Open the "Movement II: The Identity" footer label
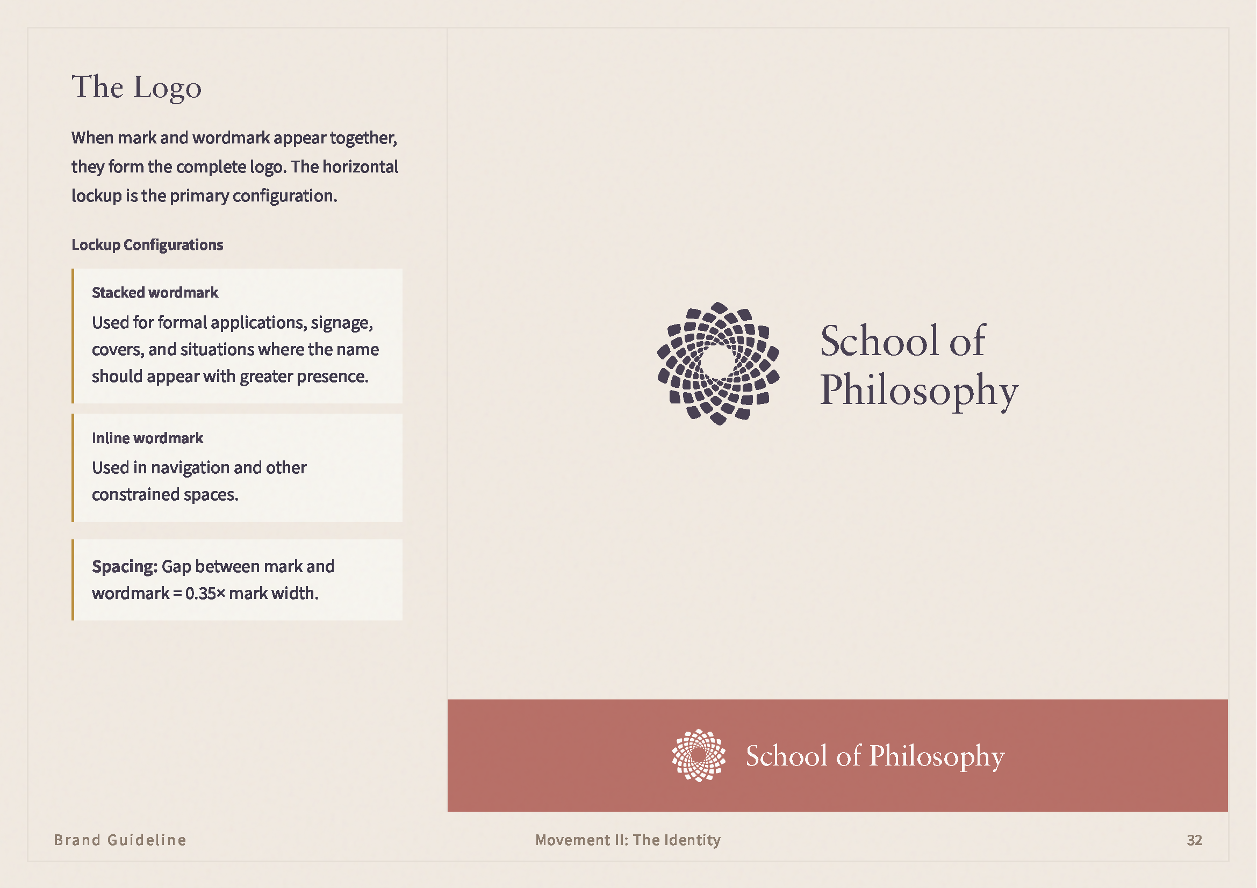Viewport: 1257px width, 888px height. (628, 840)
